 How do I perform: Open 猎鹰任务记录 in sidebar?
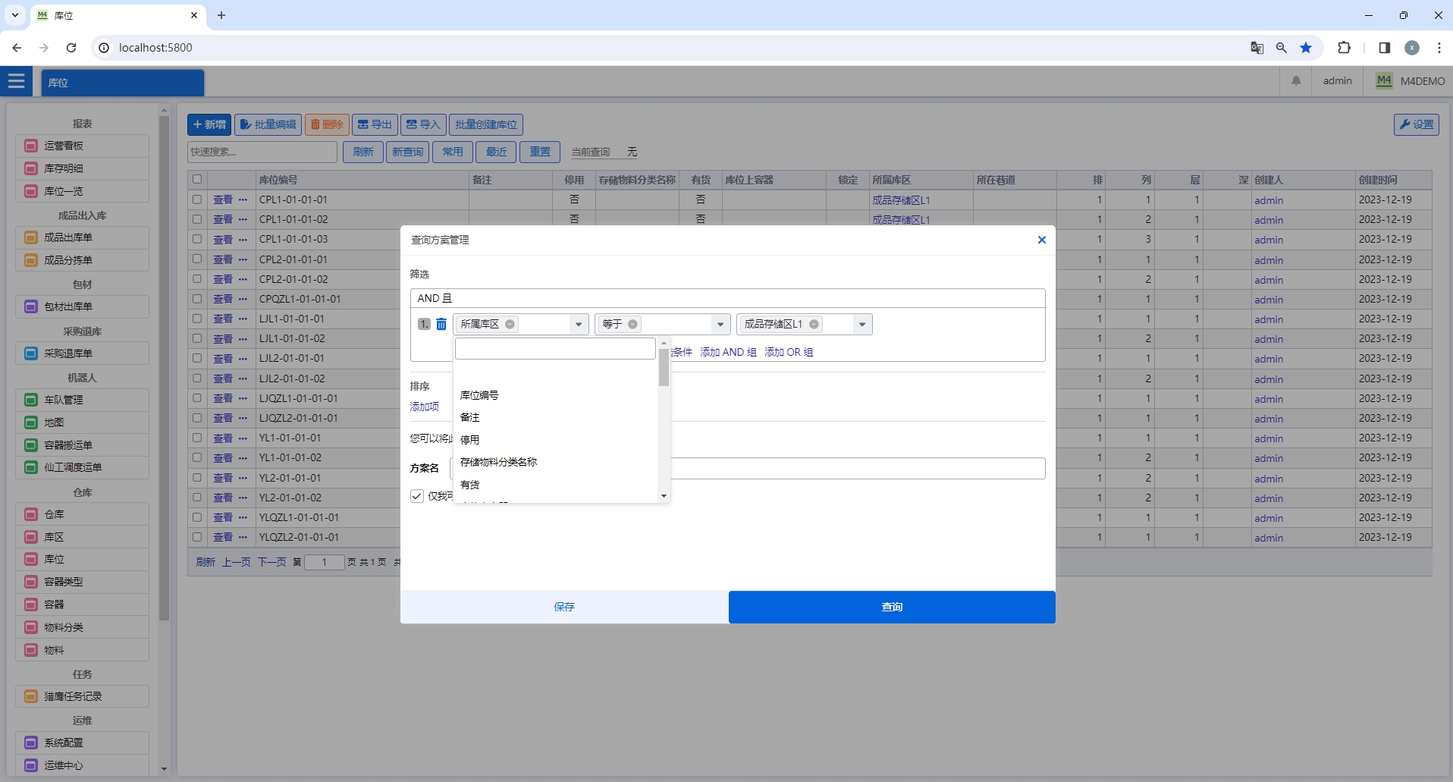pos(82,696)
